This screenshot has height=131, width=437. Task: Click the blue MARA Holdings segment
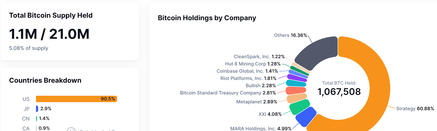point(306,117)
